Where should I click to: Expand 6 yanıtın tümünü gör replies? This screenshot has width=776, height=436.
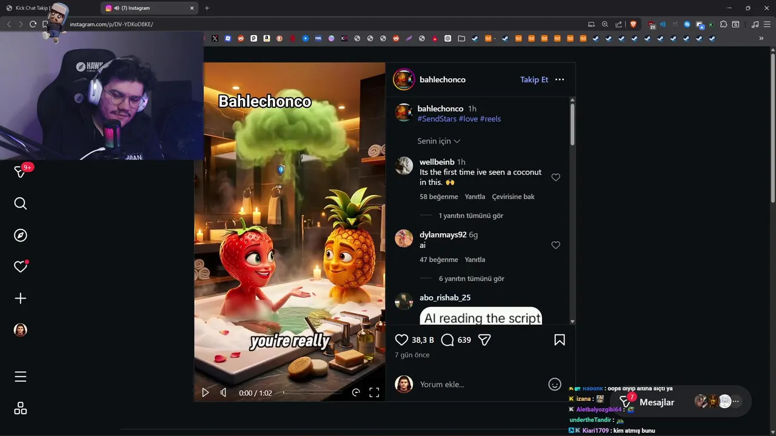pos(471,279)
